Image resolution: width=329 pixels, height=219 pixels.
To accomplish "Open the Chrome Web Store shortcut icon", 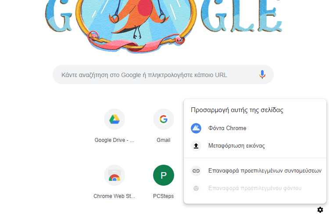I will [x=114, y=175].
